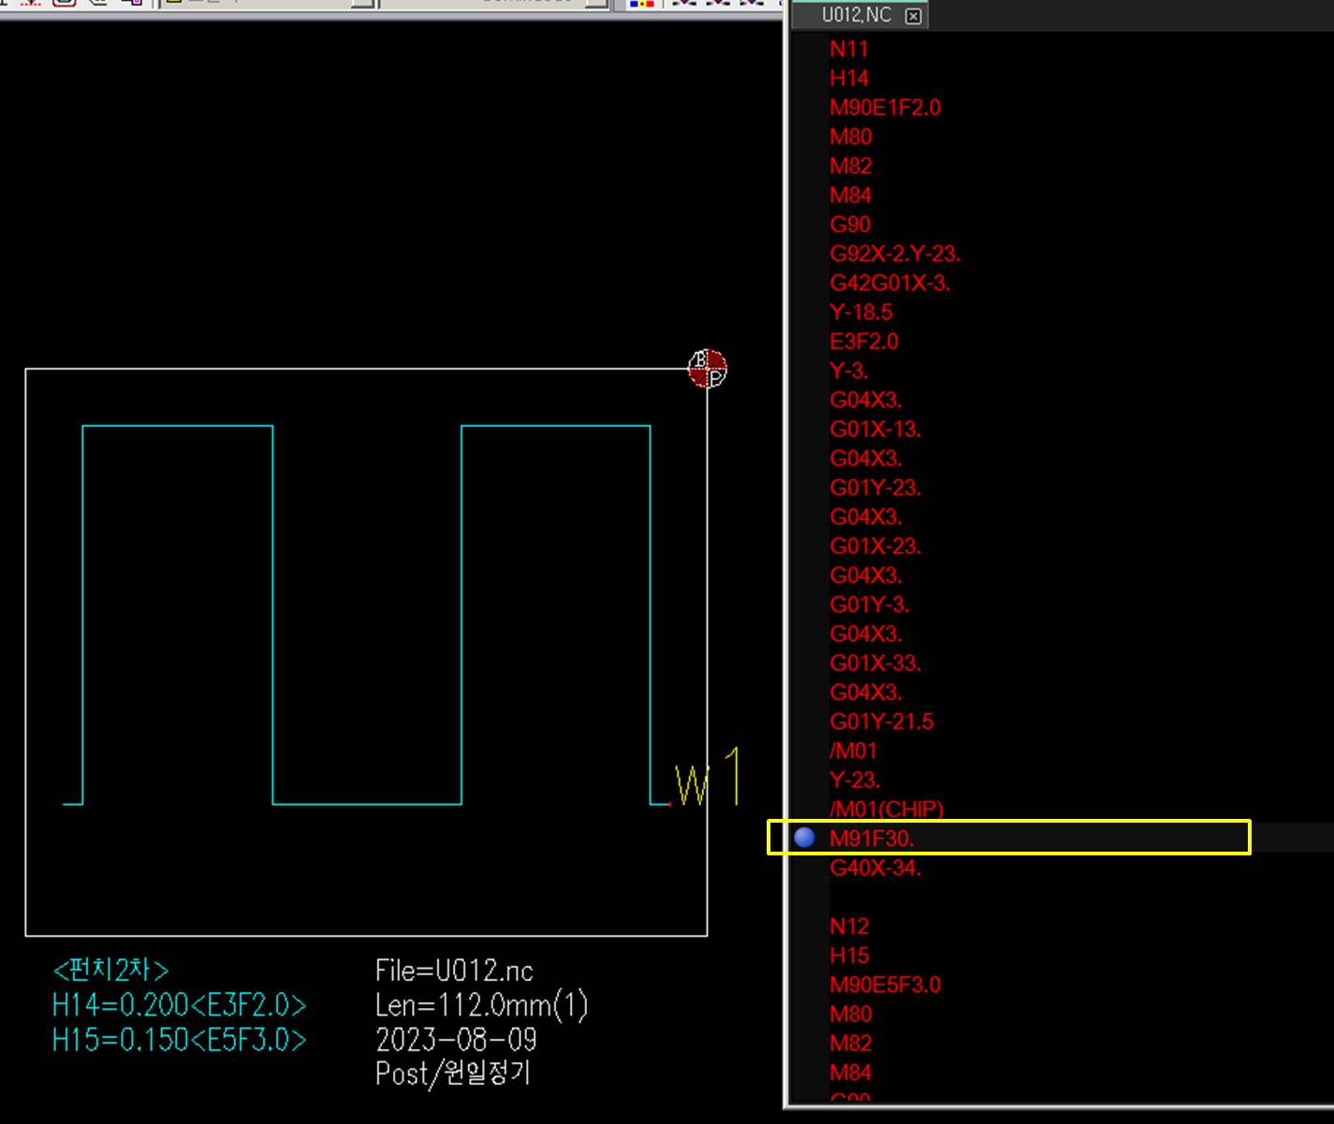Select the M80 line below M90E5F3.0
Image resolution: width=1334 pixels, height=1124 pixels.
(x=851, y=1014)
